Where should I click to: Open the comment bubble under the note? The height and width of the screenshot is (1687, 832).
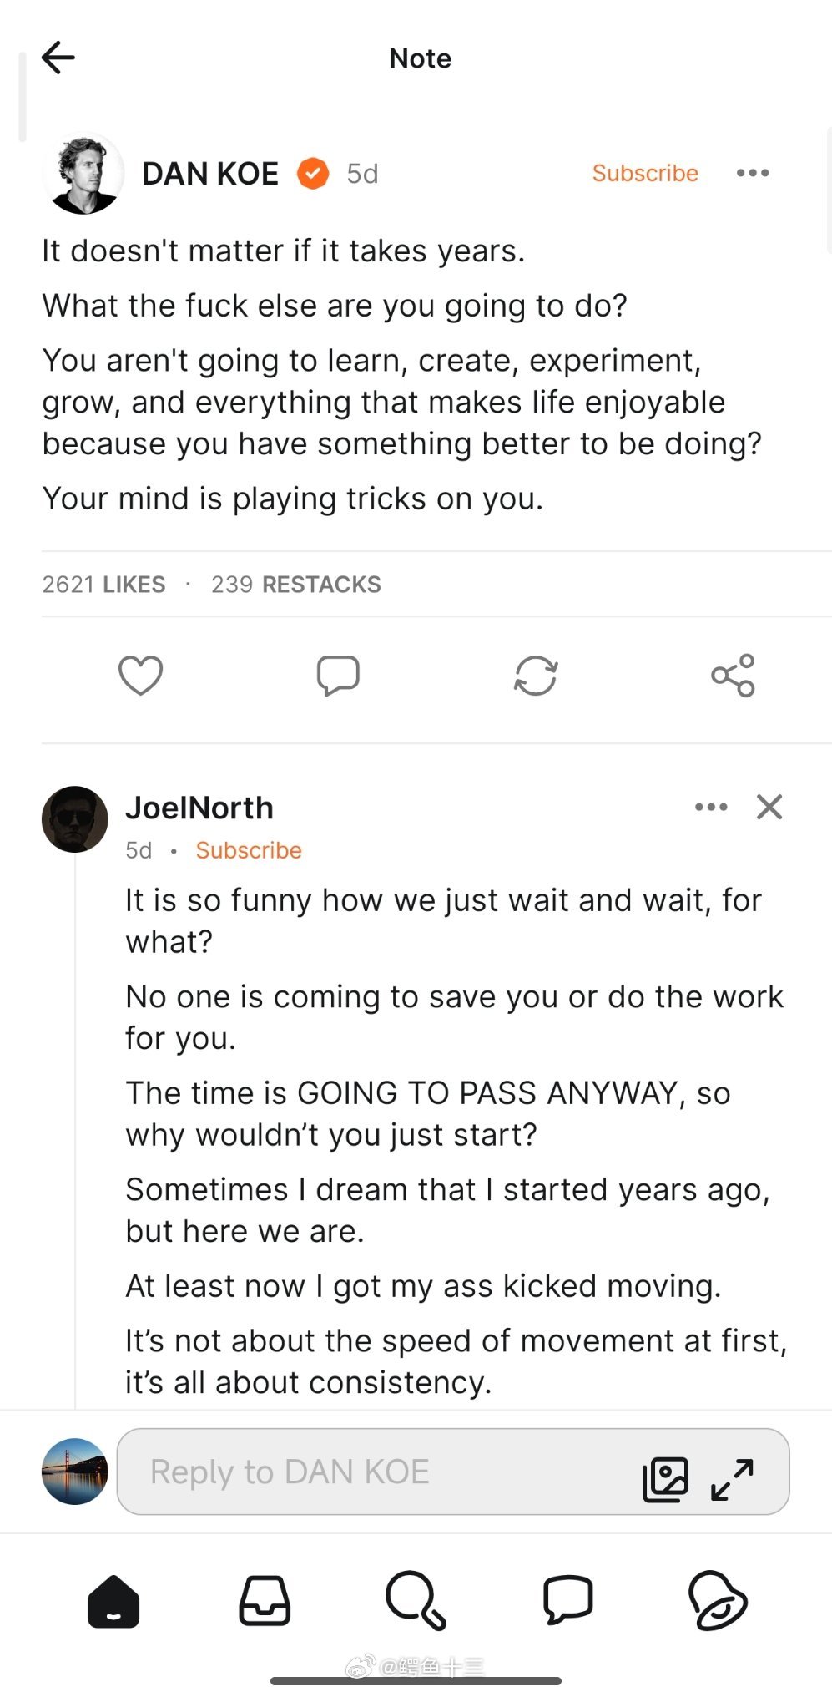pos(338,675)
